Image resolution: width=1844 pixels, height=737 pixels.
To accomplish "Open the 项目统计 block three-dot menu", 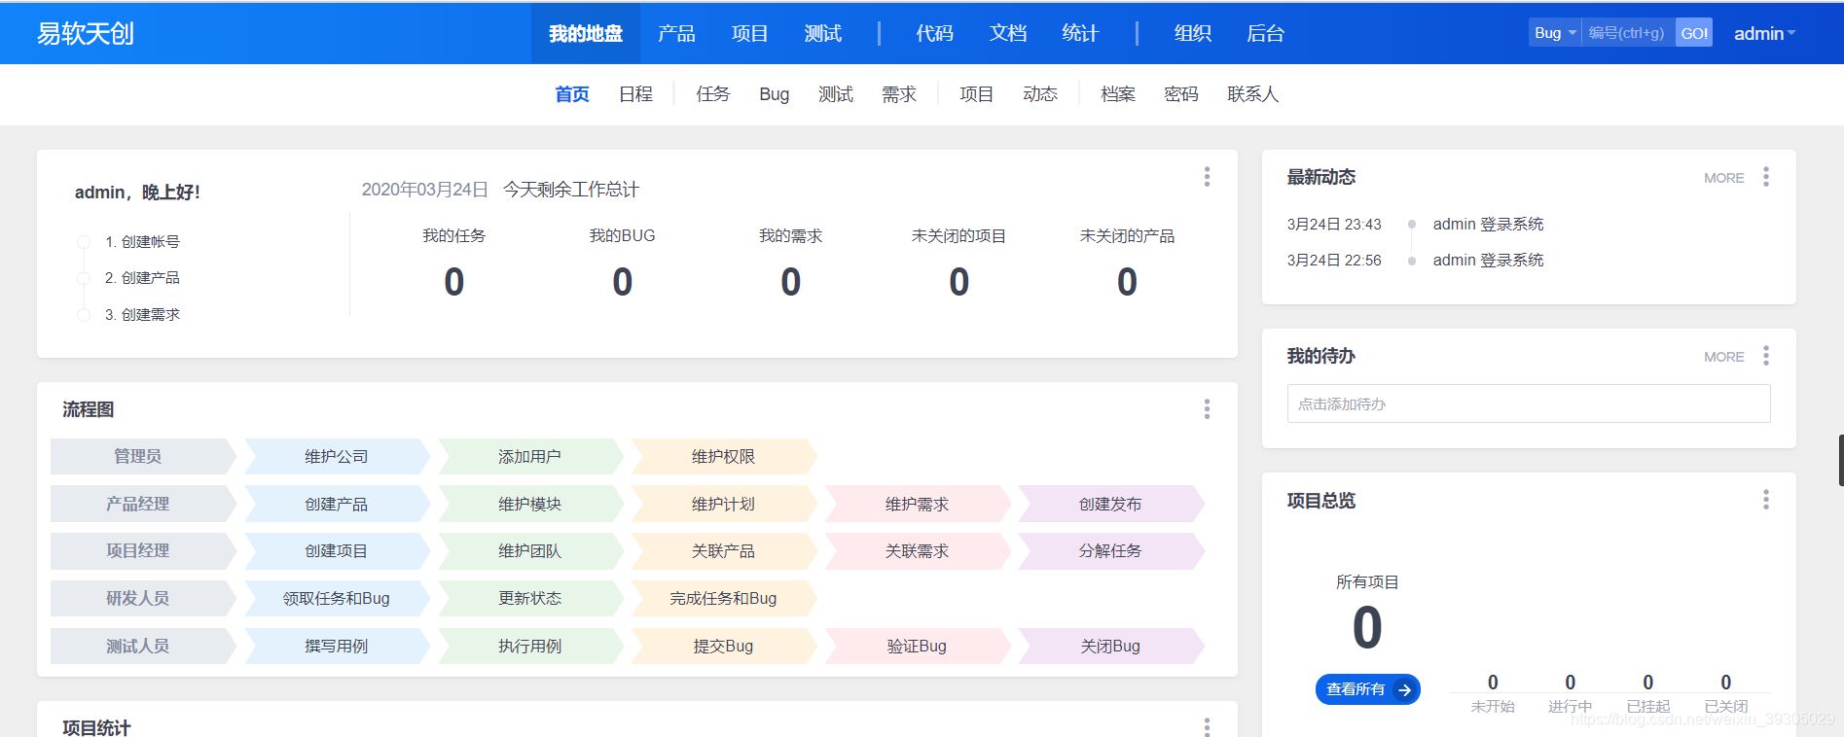I will 1207,726.
